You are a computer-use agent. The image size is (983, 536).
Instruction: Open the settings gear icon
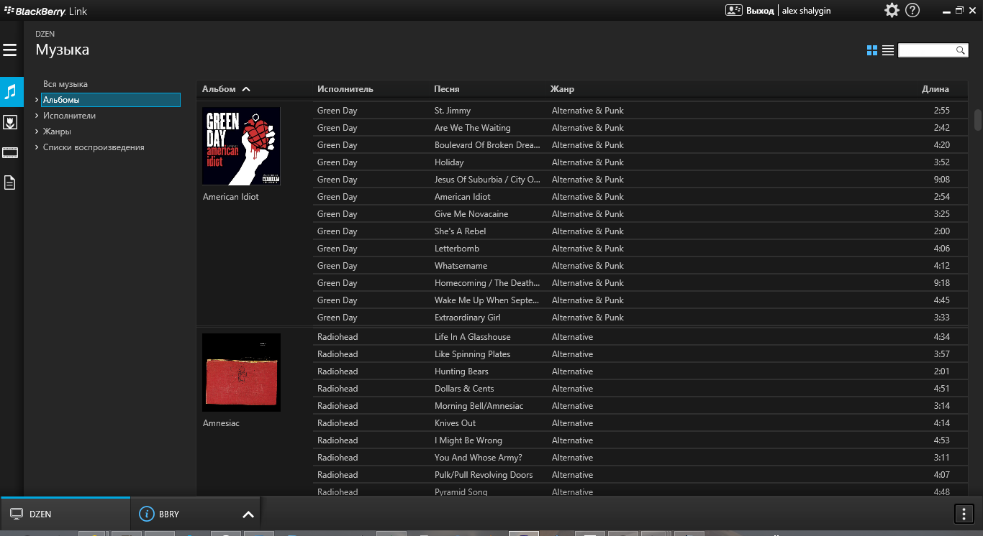pyautogui.click(x=892, y=10)
